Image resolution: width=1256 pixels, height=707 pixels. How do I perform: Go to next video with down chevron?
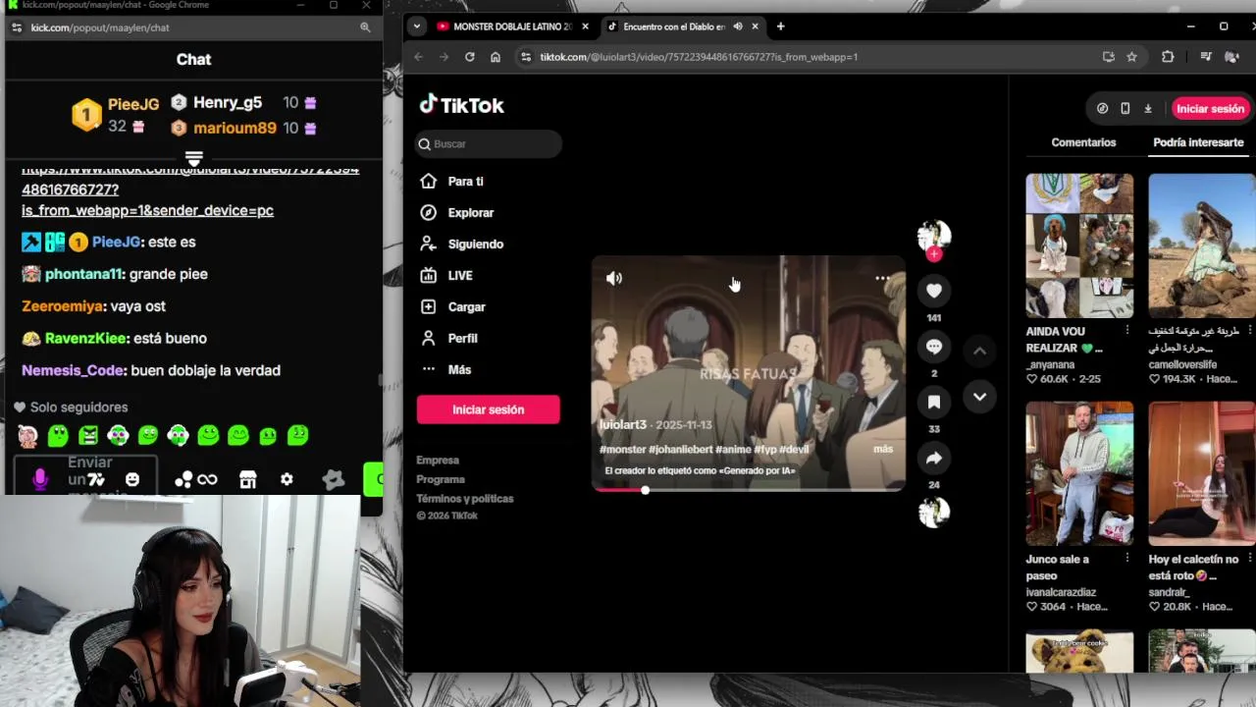pyautogui.click(x=979, y=397)
